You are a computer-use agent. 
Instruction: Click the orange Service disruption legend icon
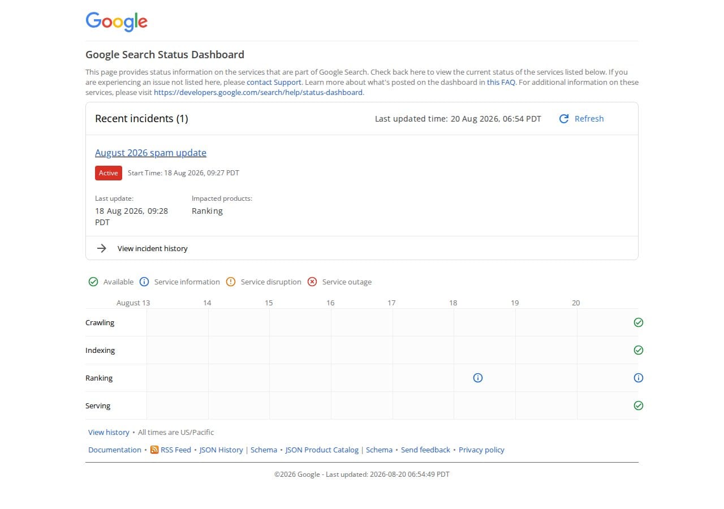(x=231, y=282)
